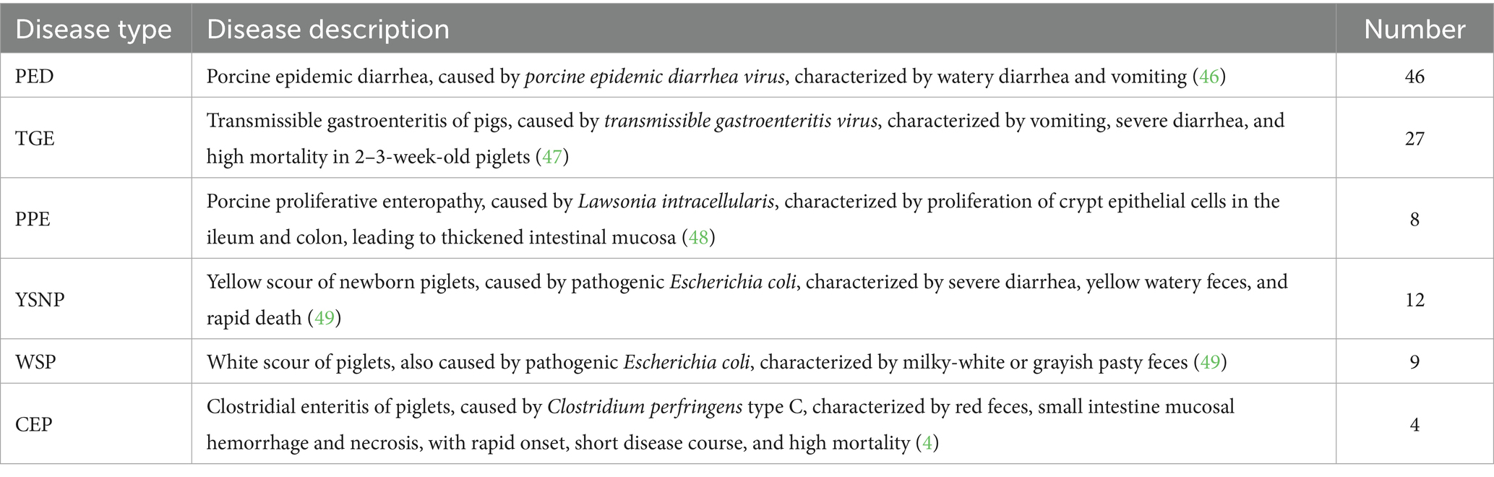Select the PPE disease type cell
The image size is (1494, 477).
click(x=33, y=218)
